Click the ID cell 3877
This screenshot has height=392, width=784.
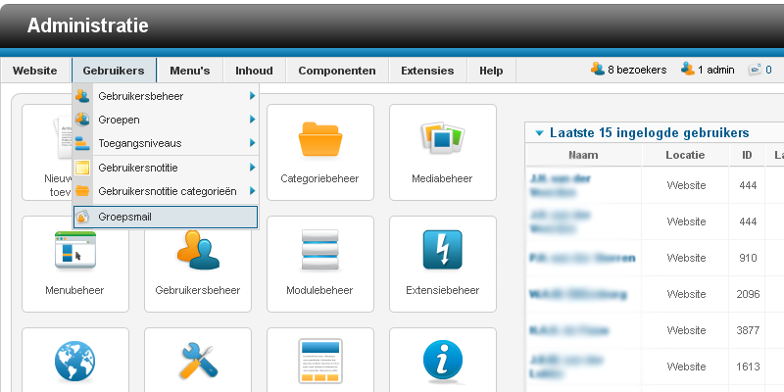748,330
